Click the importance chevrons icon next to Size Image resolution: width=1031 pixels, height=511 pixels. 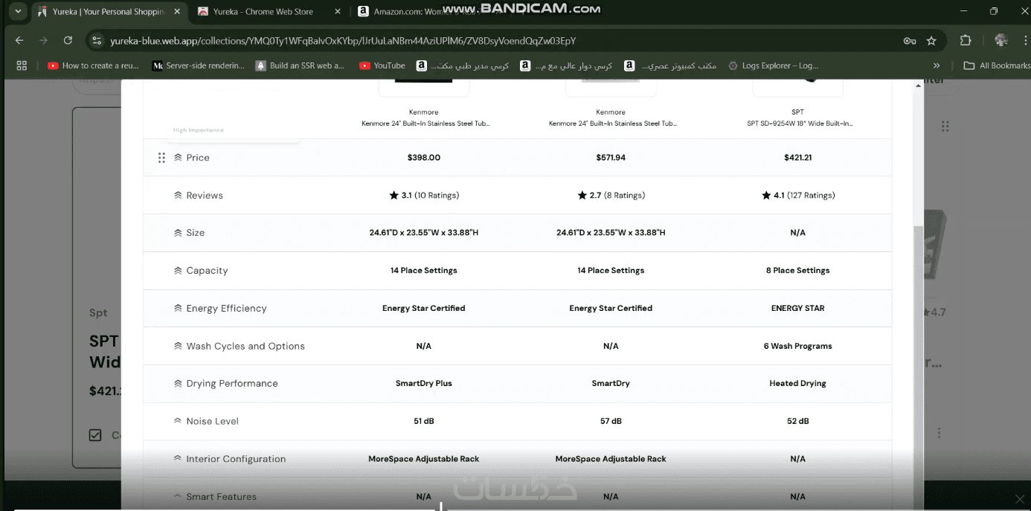[178, 233]
